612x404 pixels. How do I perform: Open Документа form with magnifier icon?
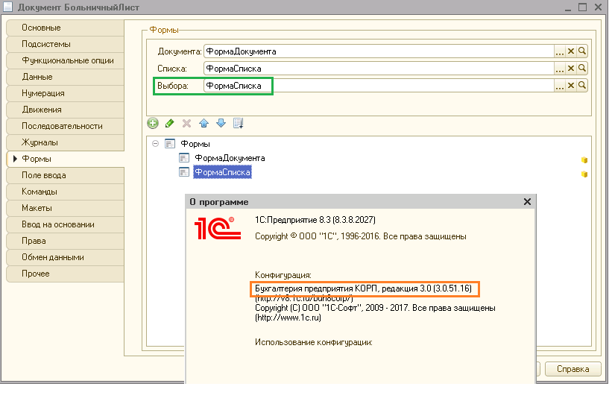[582, 51]
